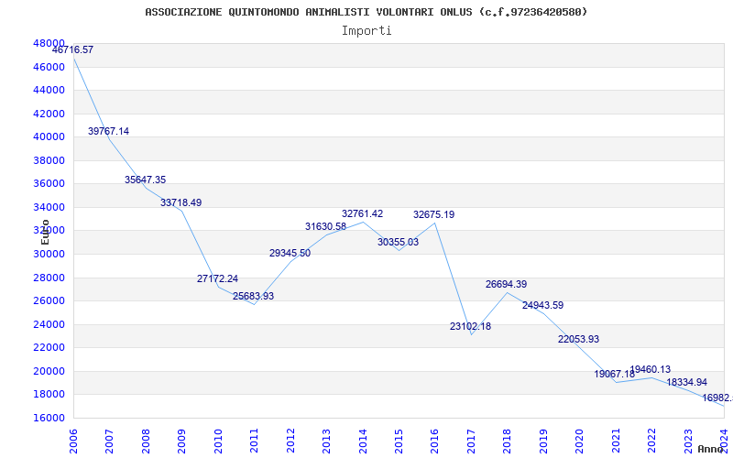733x458 pixels.
Task: Click the data label 18334.94
Action: click(686, 382)
